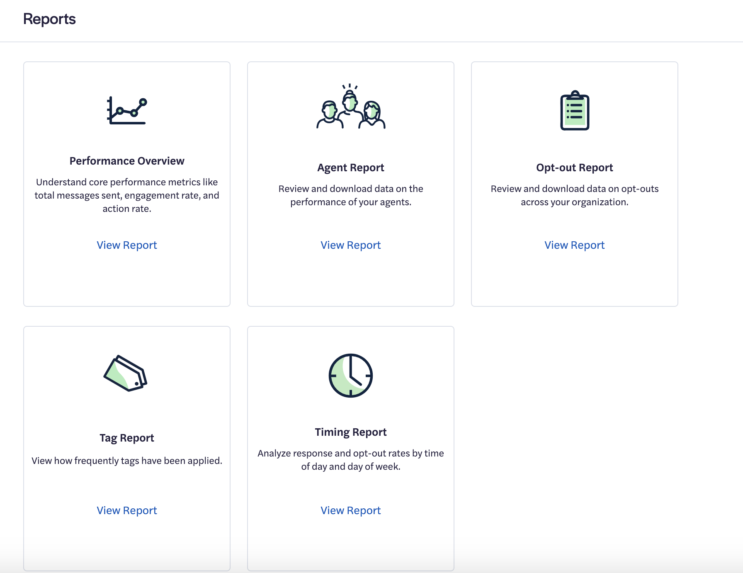Click the Reports page heading
The height and width of the screenshot is (573, 743).
49,19
